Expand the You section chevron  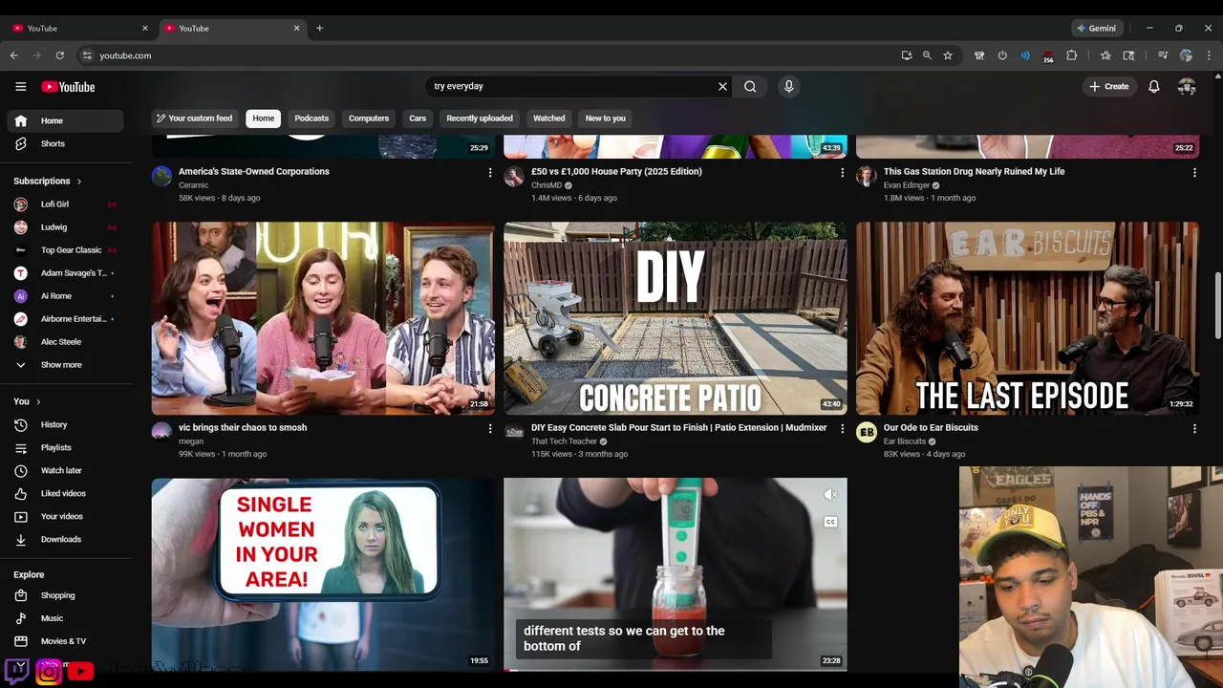click(38, 401)
